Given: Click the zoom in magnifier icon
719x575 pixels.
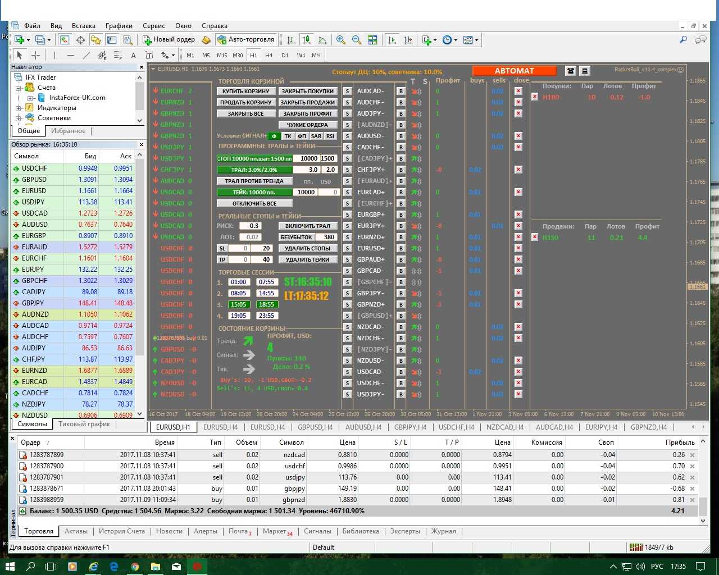Looking at the screenshot, I should point(340,40).
